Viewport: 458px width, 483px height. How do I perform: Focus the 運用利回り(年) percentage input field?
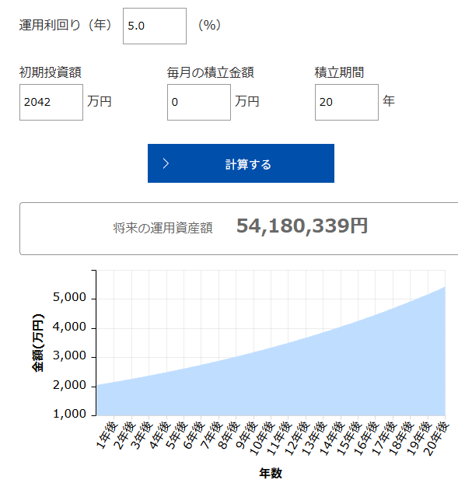click(155, 26)
